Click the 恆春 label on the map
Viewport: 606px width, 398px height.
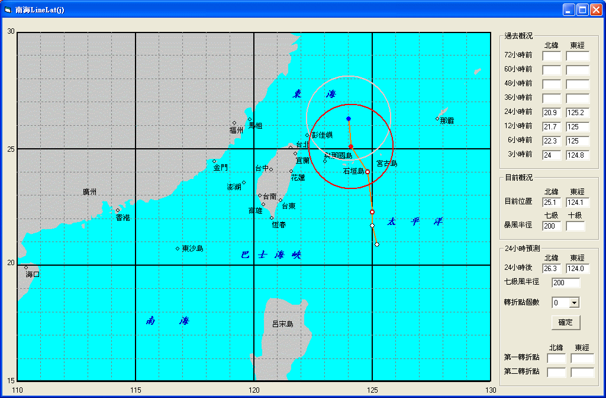click(x=279, y=225)
